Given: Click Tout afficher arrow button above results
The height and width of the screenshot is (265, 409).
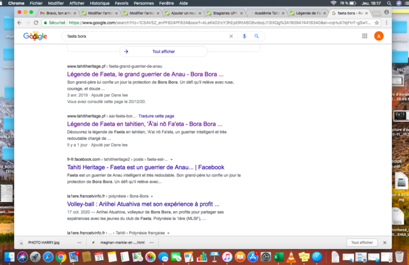Looking at the screenshot, I should point(164,51).
